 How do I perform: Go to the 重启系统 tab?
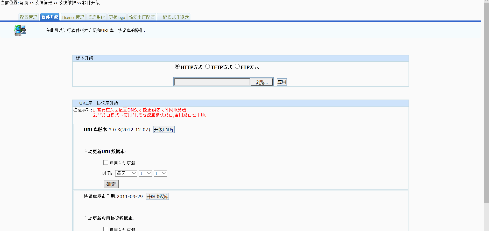[96, 17]
